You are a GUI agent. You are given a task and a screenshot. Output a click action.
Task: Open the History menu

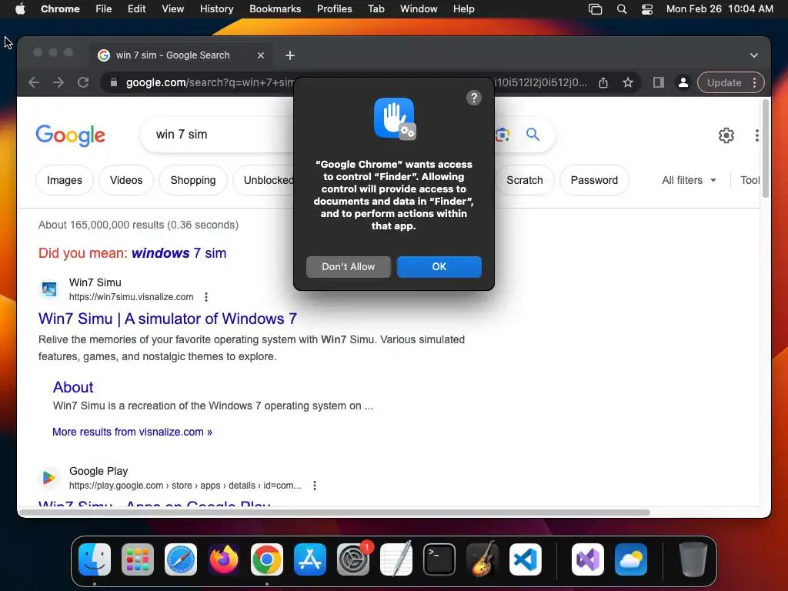(x=216, y=9)
